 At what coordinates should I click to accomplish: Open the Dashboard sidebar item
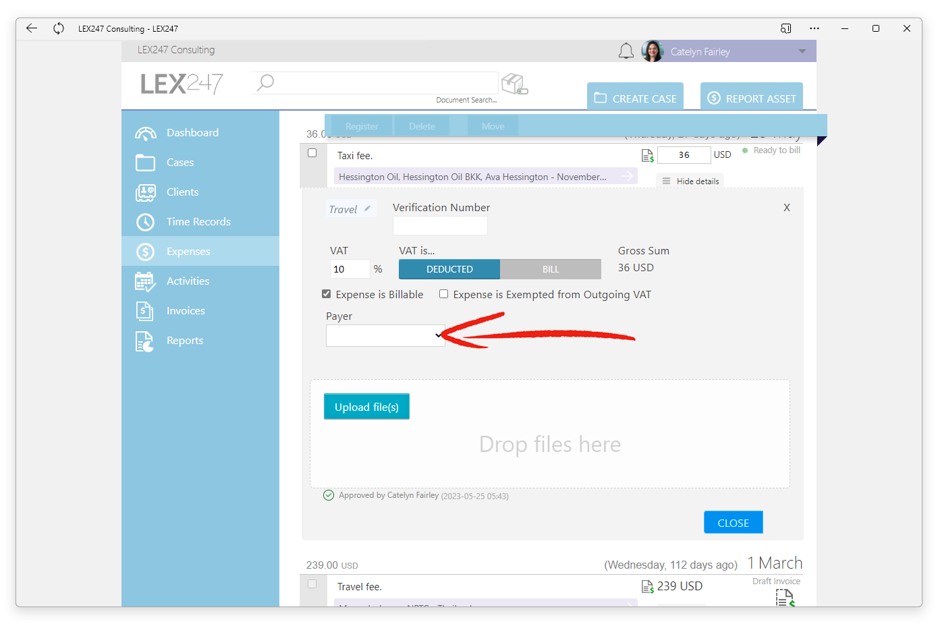point(200,133)
